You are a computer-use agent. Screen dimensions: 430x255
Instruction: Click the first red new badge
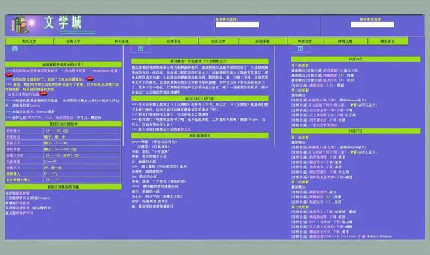(9, 75)
